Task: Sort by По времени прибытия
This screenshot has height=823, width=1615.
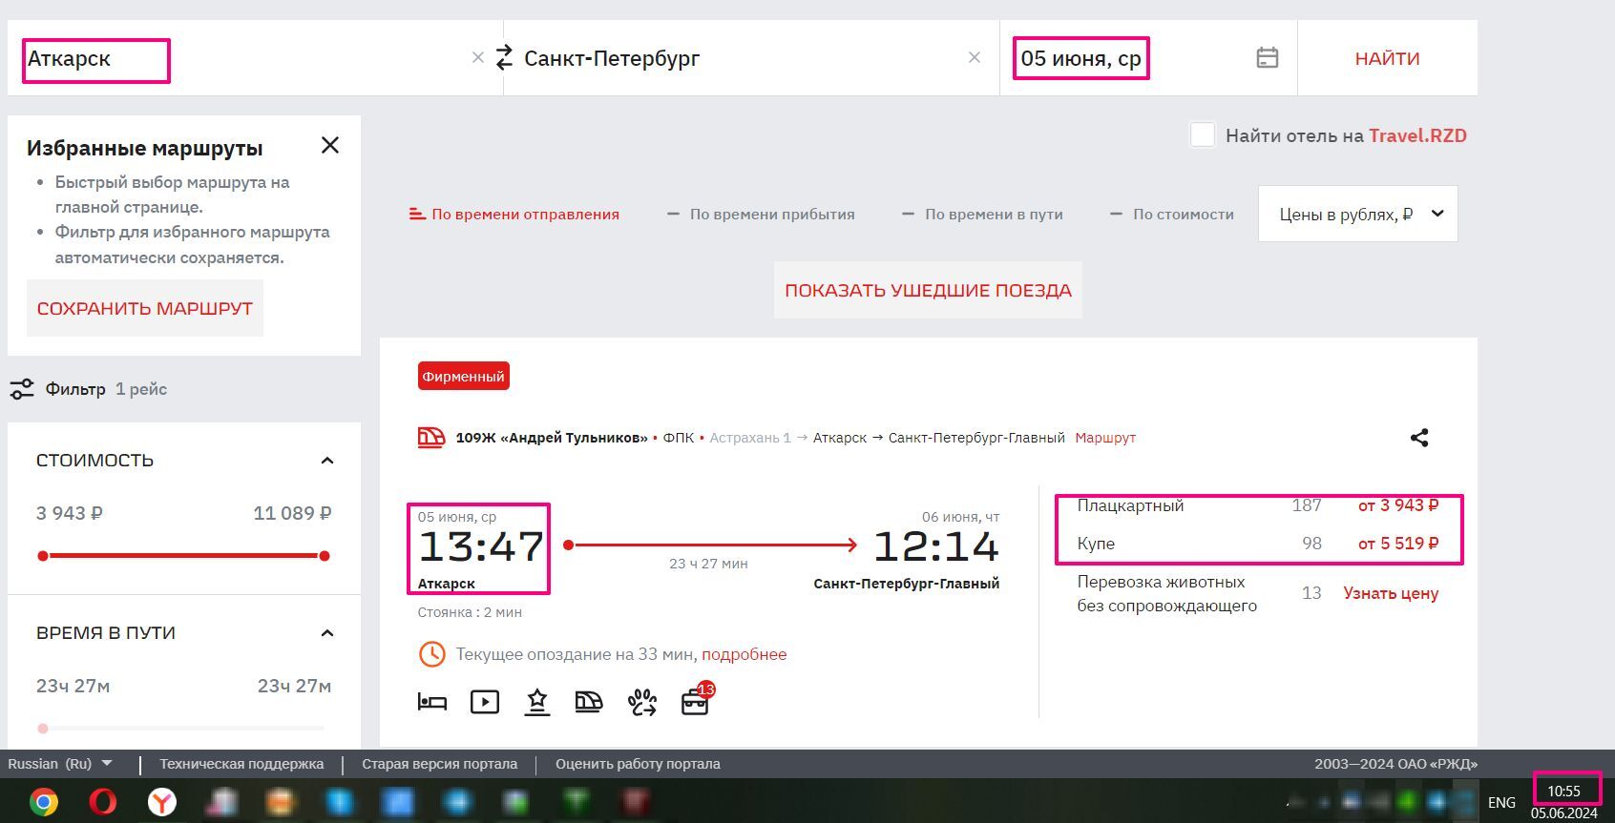Action: (762, 215)
